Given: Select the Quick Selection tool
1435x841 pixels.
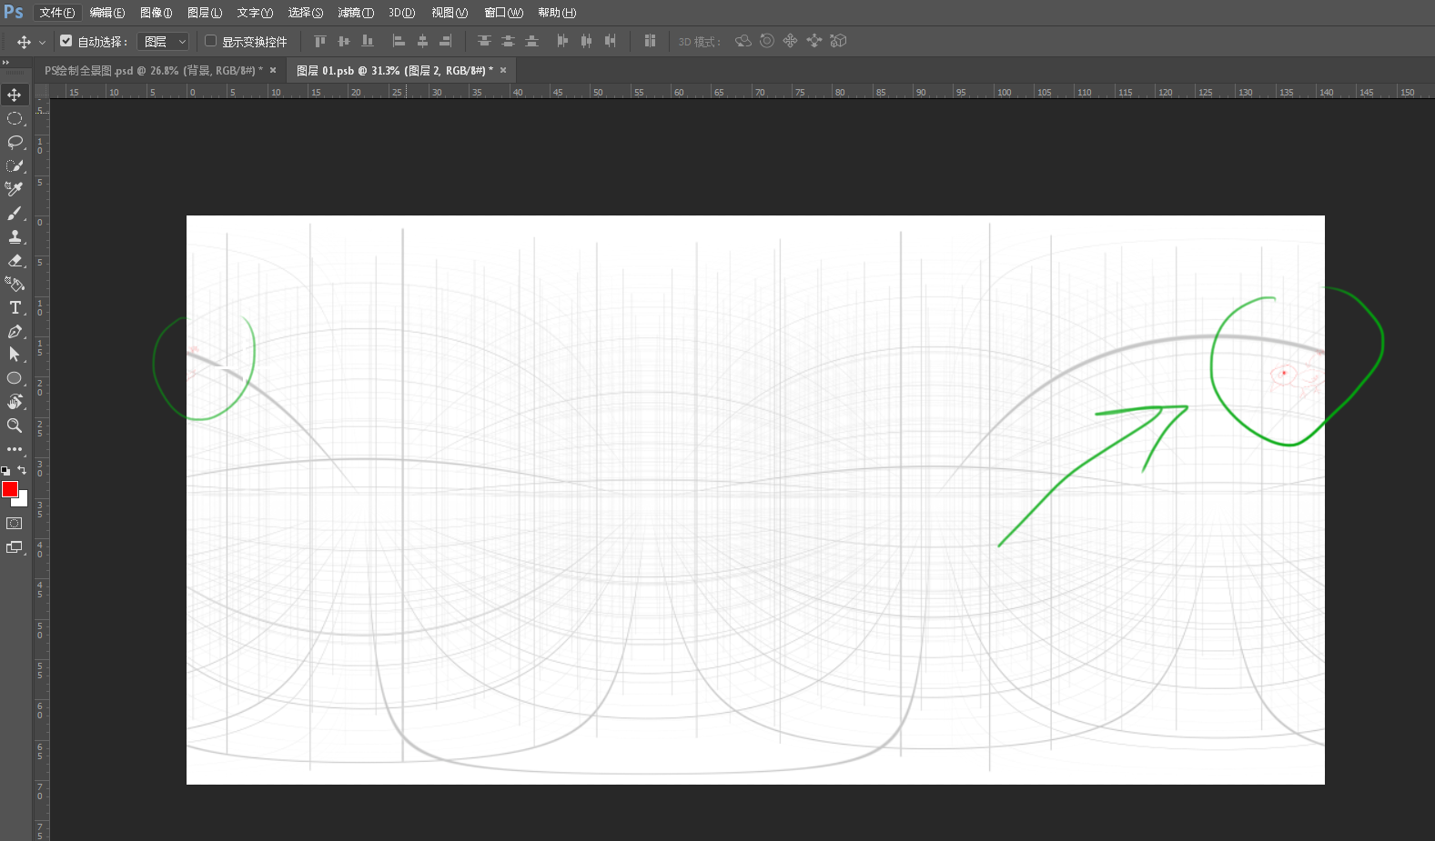Looking at the screenshot, I should (x=15, y=166).
